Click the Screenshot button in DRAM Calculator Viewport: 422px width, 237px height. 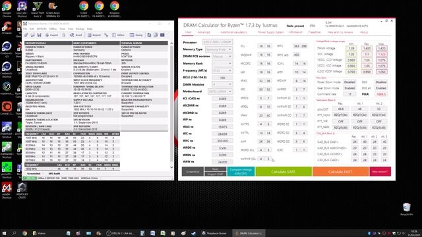[193, 171]
